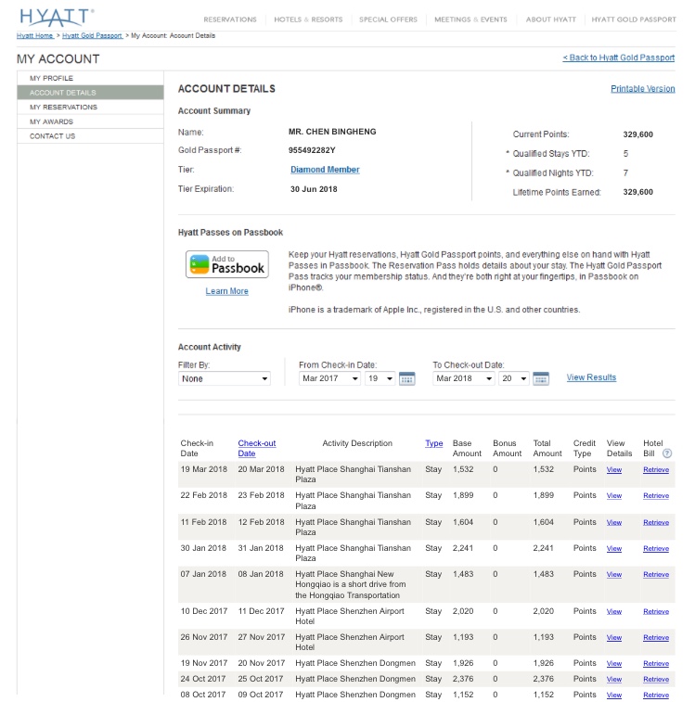The width and height of the screenshot is (695, 702).
Task: Click the Add to Passbook button
Action: click(227, 264)
